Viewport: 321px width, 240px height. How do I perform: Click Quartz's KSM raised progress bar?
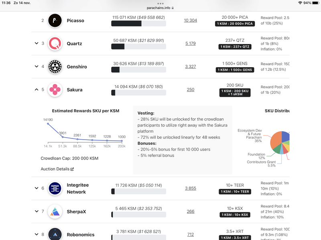click(138, 47)
